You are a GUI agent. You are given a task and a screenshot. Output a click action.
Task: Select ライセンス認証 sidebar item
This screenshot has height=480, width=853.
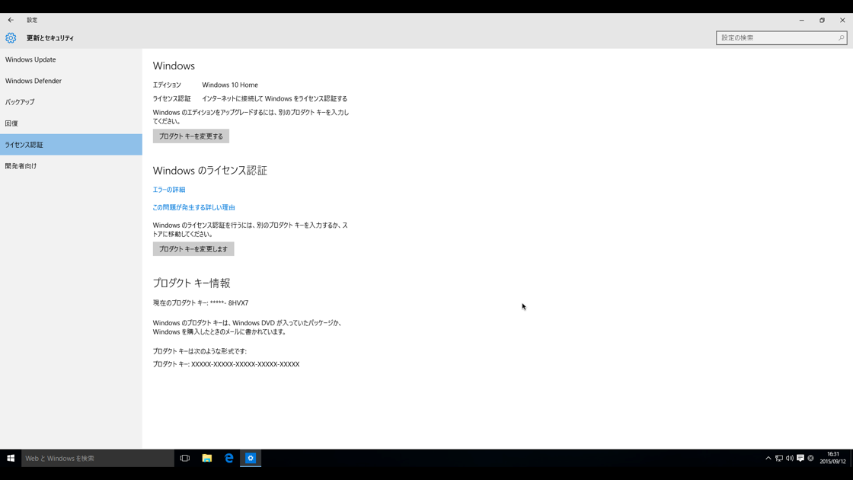[71, 145]
